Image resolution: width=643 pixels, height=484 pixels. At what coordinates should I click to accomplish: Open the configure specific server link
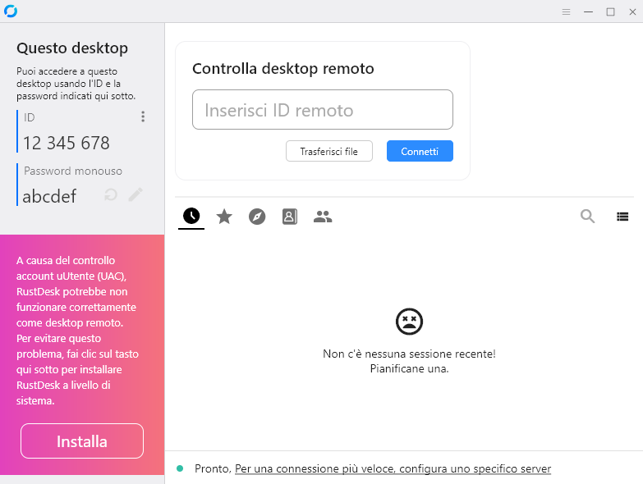pyautogui.click(x=393, y=468)
